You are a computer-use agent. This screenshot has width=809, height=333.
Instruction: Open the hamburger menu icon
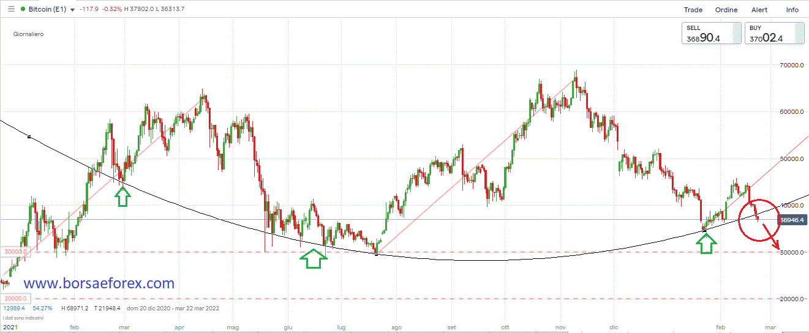(11, 10)
